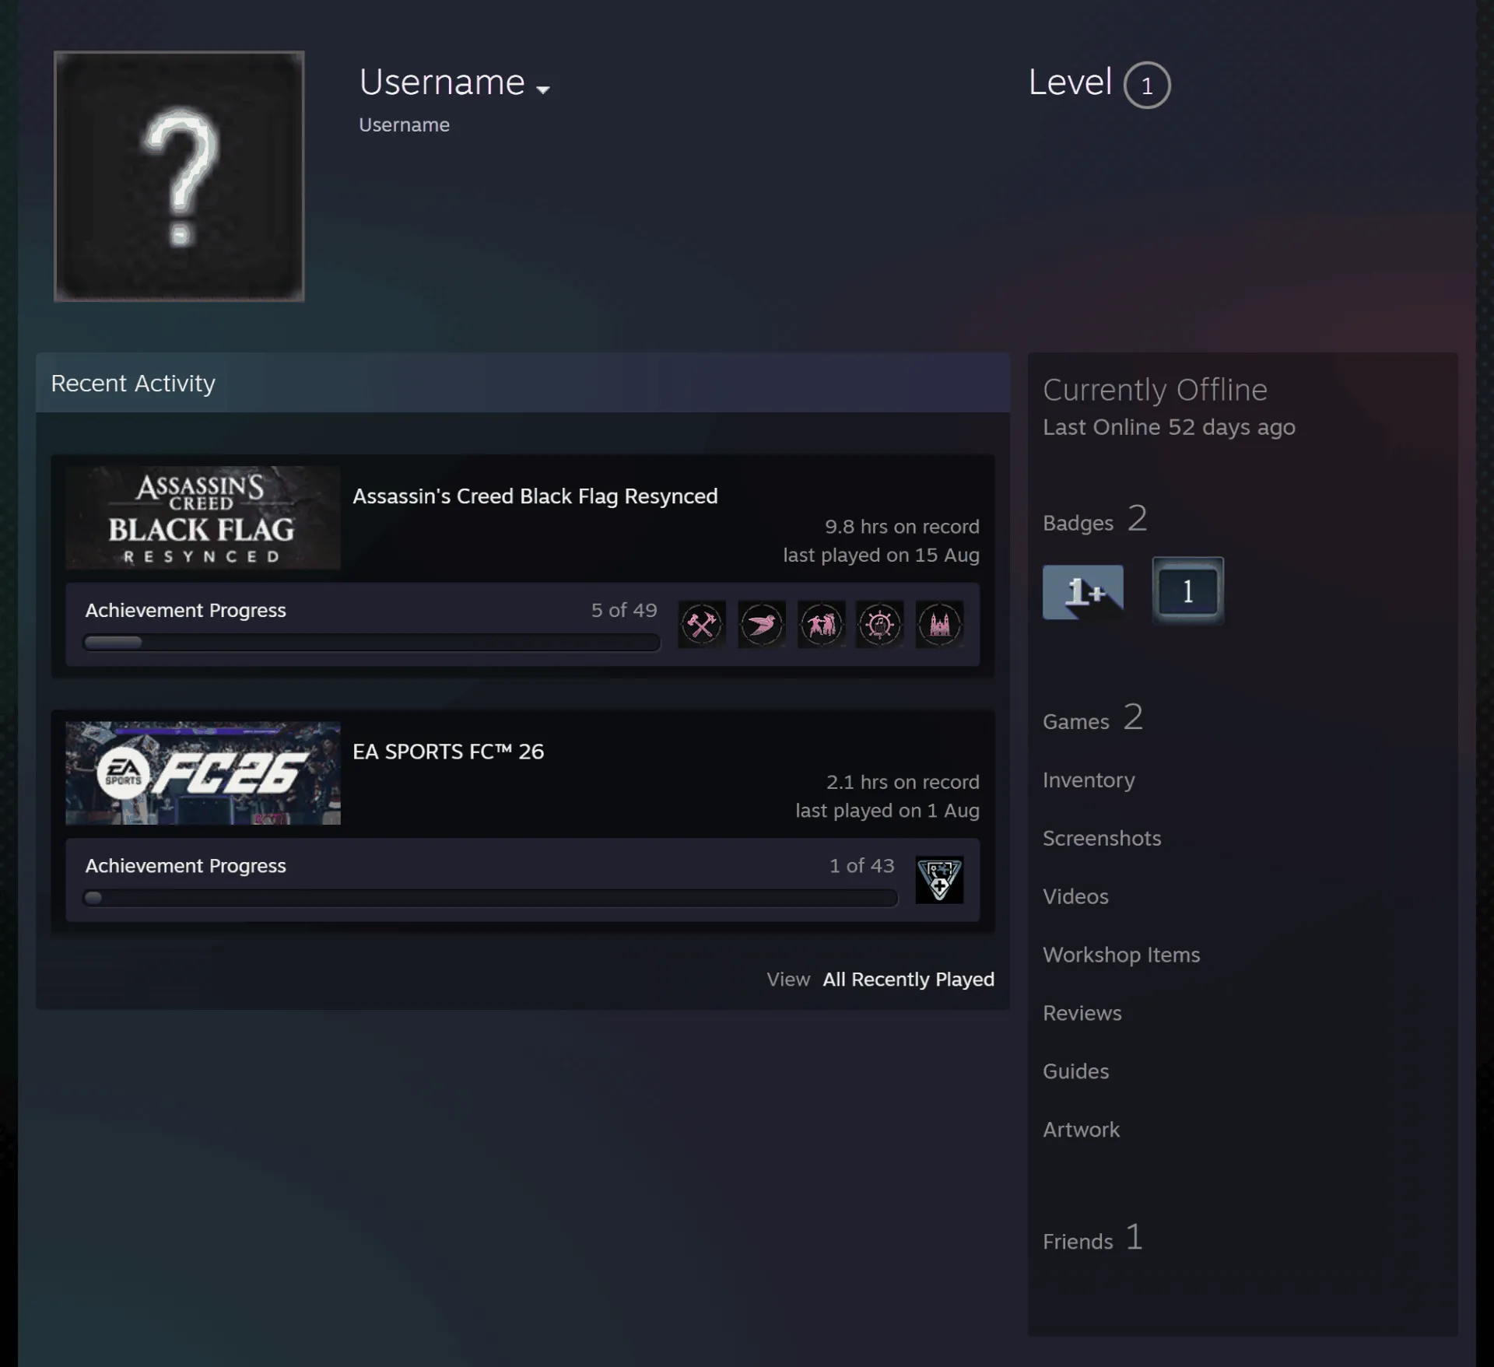The height and width of the screenshot is (1367, 1494).
Task: Click FC 26 'Achievement Progress' label
Action: [x=186, y=866]
